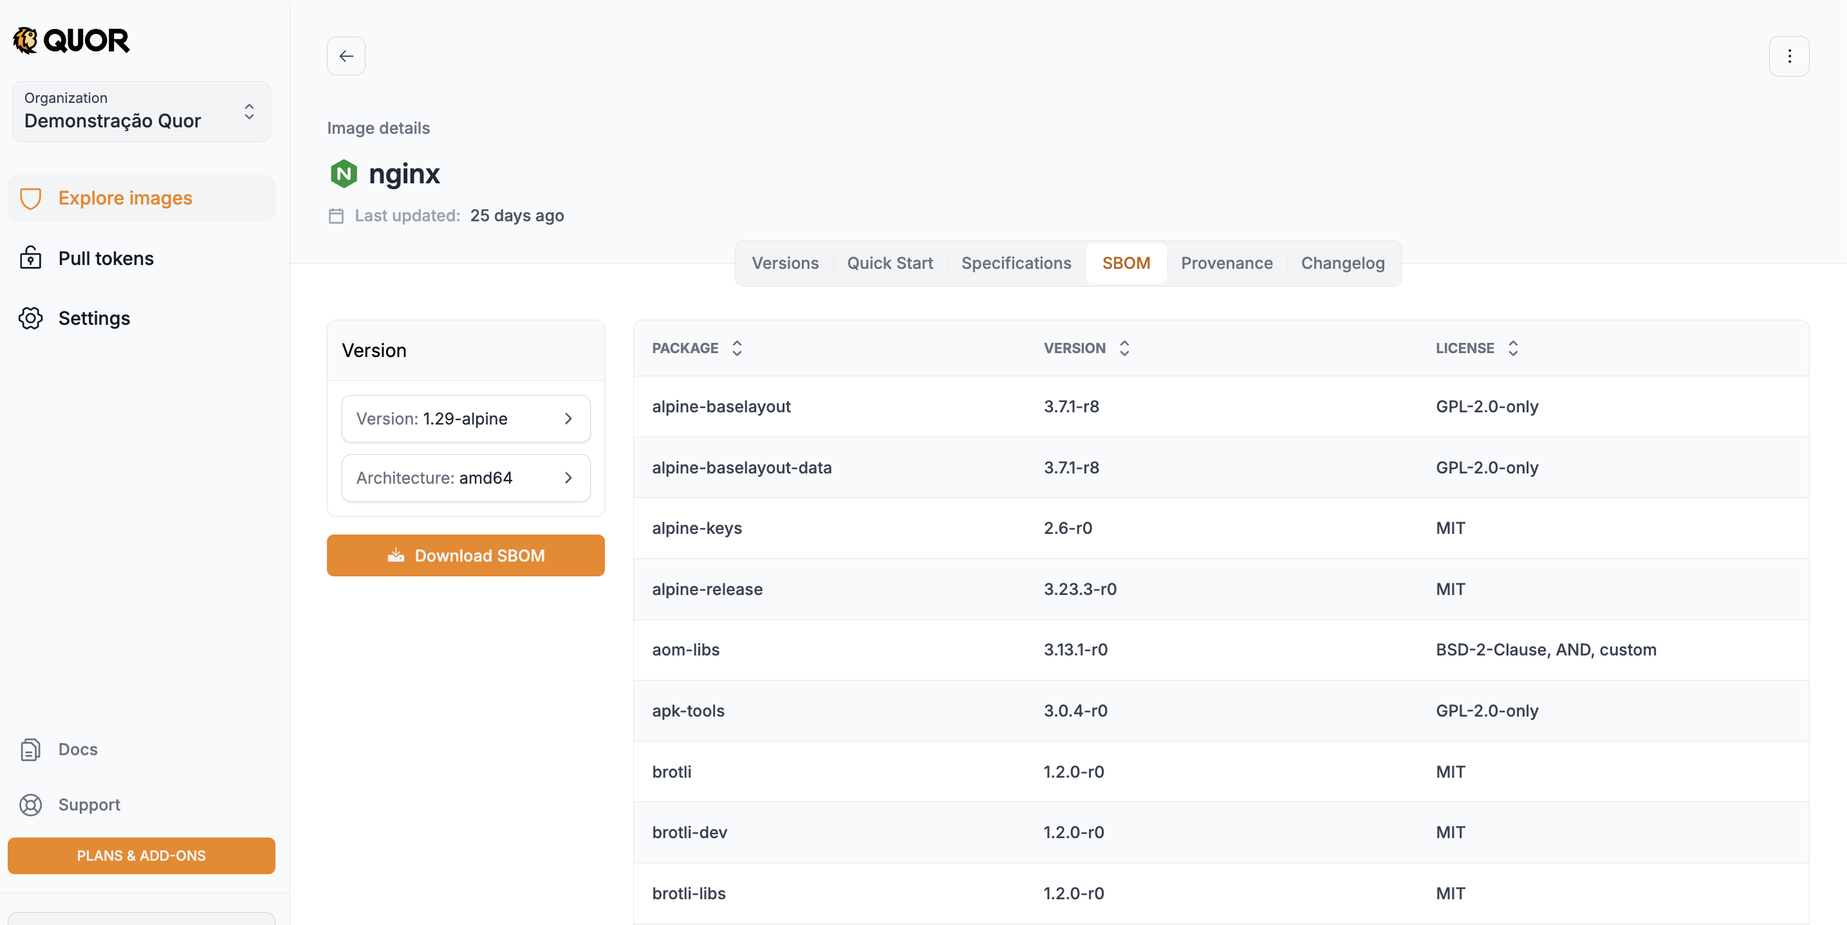Image resolution: width=1847 pixels, height=925 pixels.
Task: Sort table by License column
Action: [x=1512, y=348]
